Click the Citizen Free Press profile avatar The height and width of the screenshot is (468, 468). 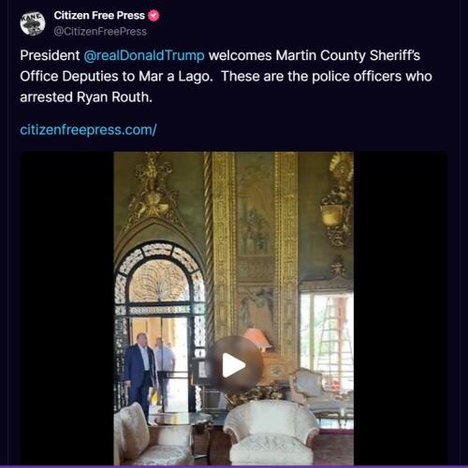33,23
